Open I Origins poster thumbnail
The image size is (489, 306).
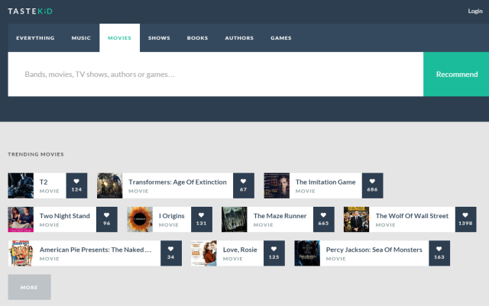click(140, 219)
